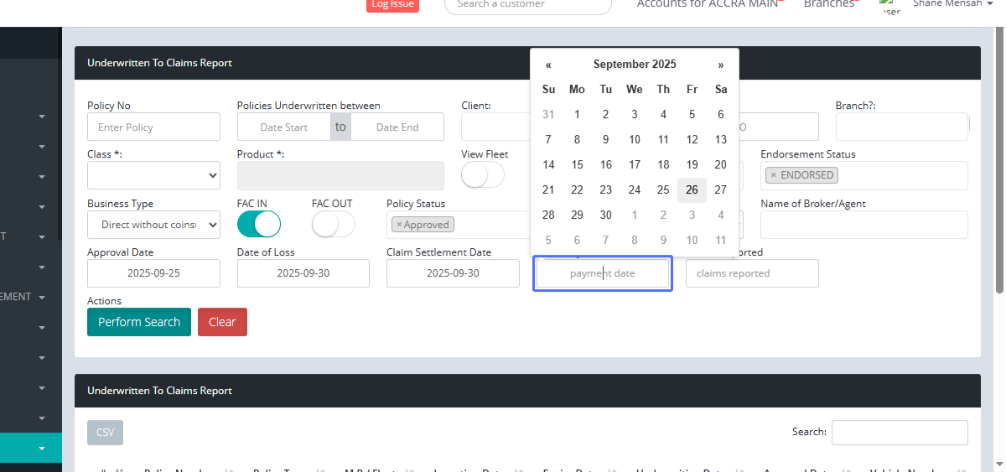The height and width of the screenshot is (472, 1006).
Task: Disable the FAC IN switch
Action: [259, 225]
